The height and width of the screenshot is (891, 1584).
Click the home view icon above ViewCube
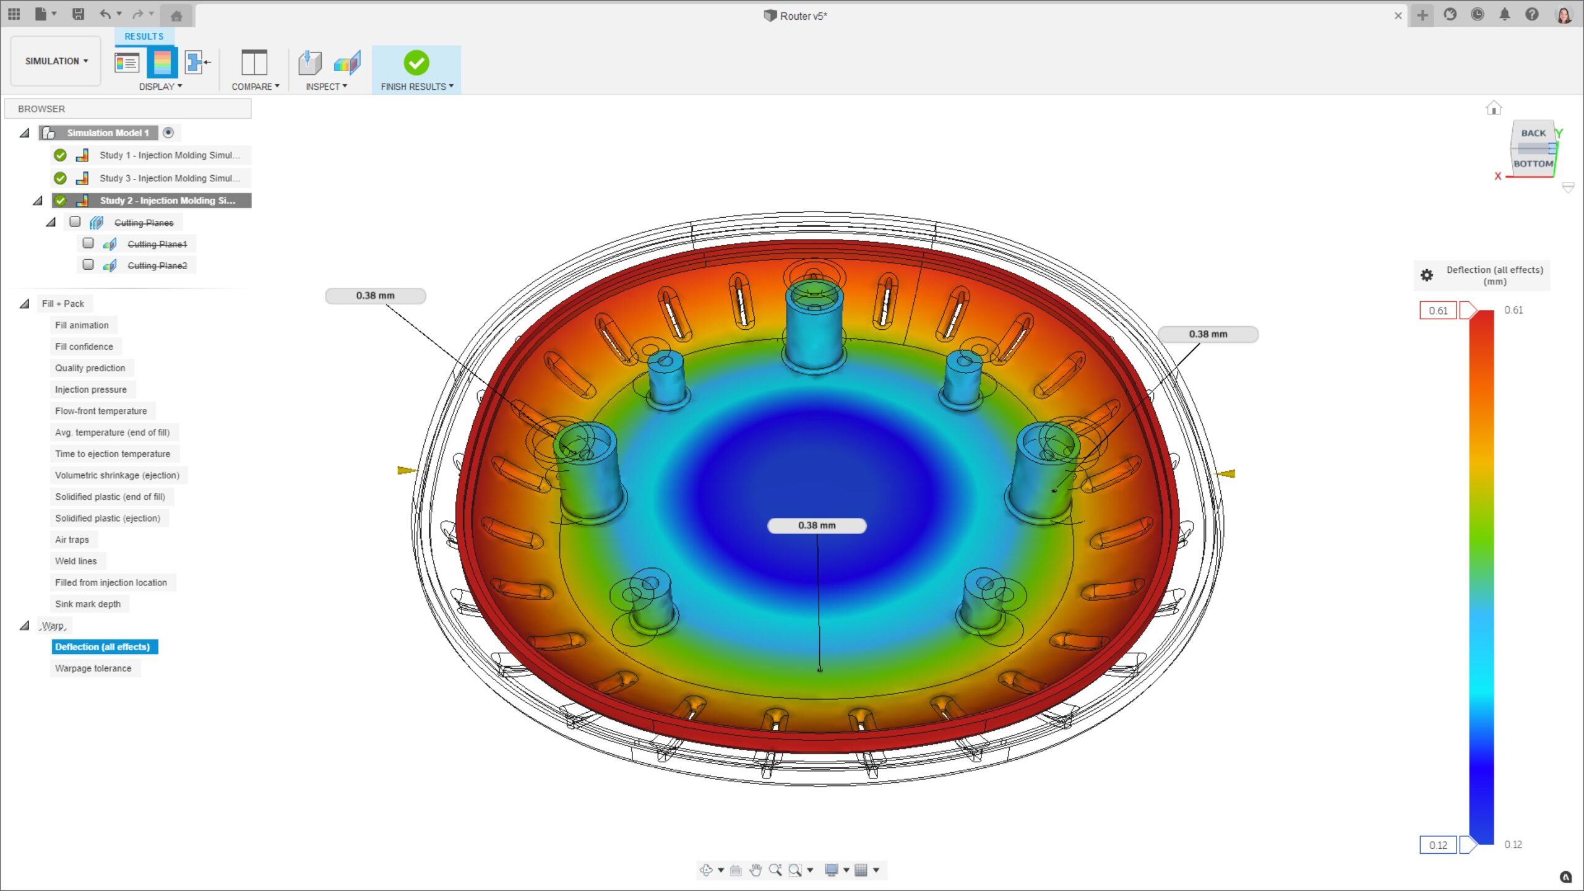pos(1494,108)
